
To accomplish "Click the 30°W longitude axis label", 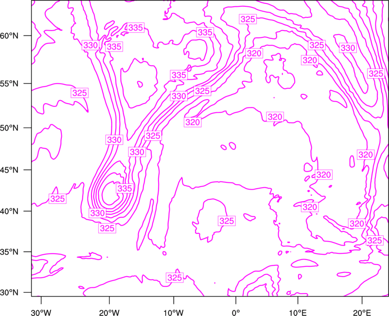I will click(x=41, y=313).
